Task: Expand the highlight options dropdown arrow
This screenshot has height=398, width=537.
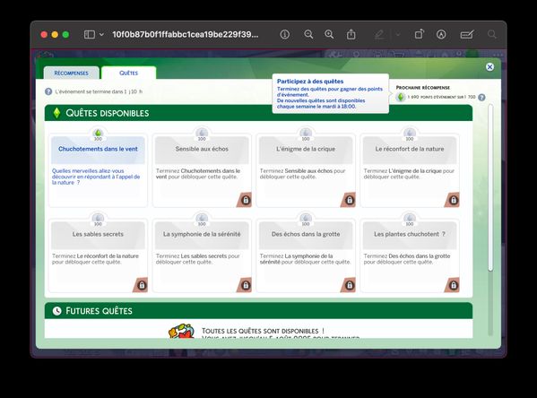Action: (398, 34)
